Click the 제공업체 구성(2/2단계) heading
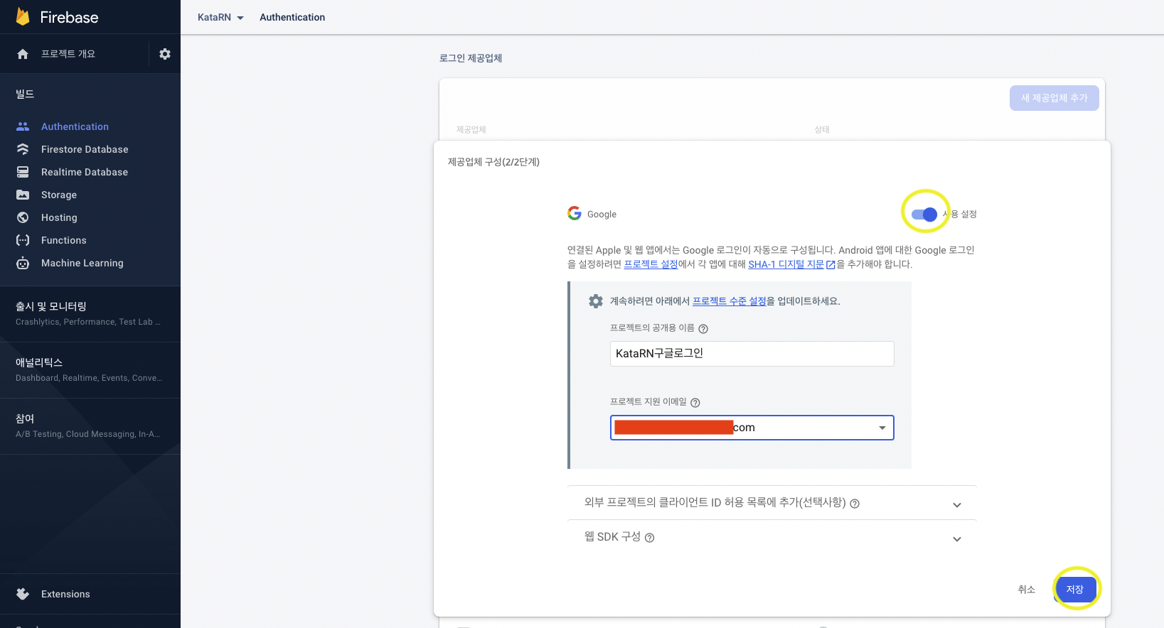This screenshot has width=1164, height=628. [x=493, y=162]
